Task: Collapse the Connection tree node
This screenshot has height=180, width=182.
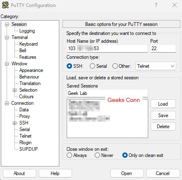Action: (7, 103)
